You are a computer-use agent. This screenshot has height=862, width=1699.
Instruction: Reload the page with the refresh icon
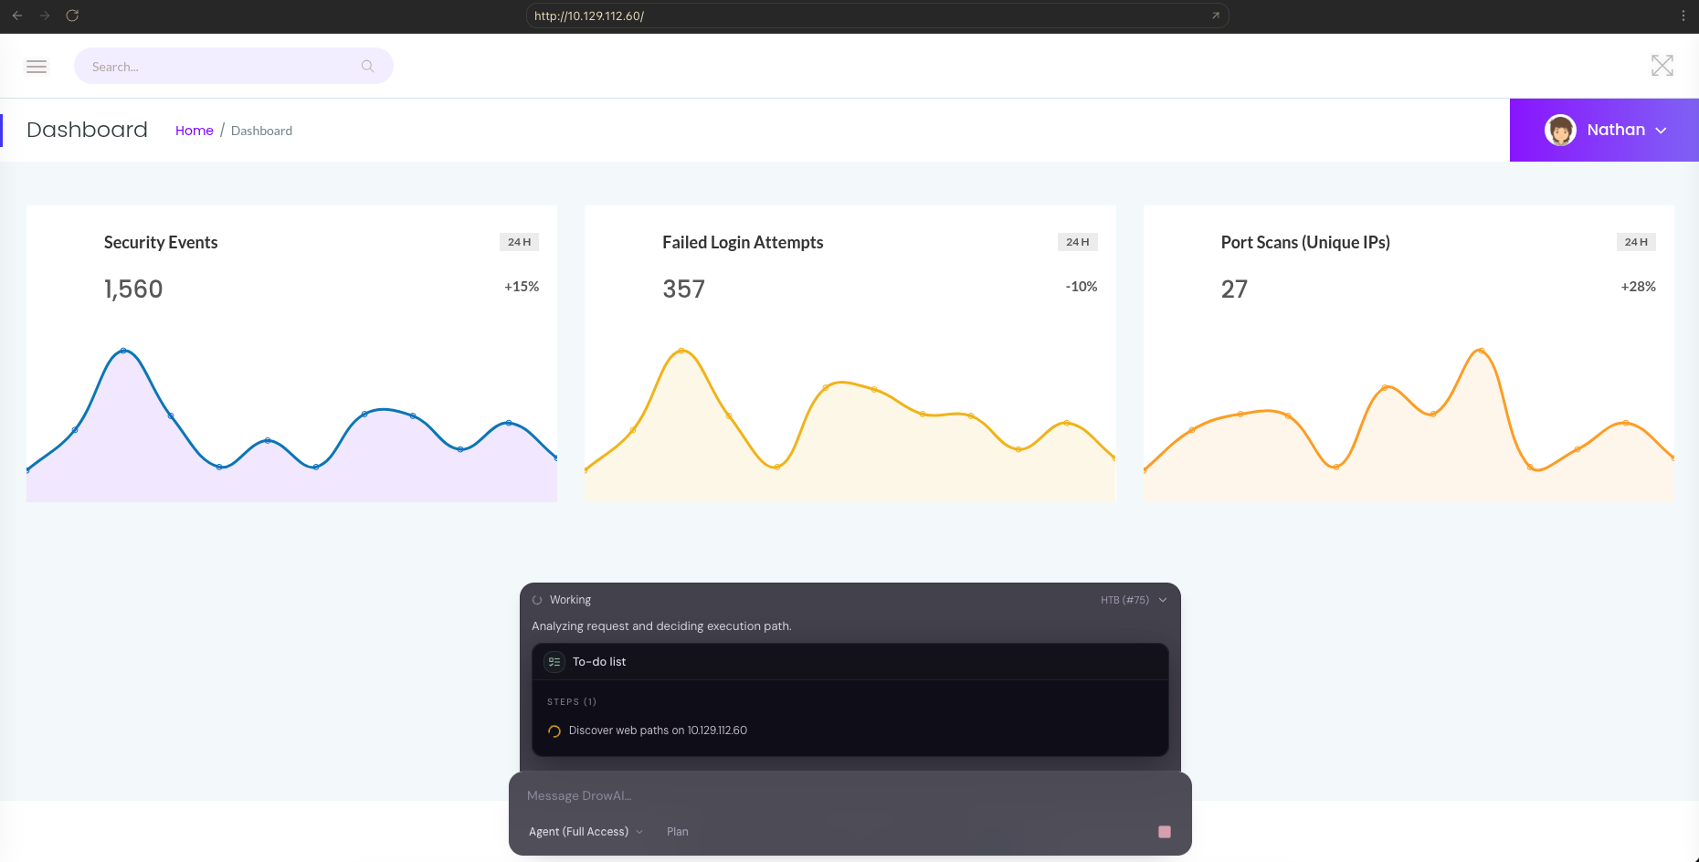coord(72,16)
